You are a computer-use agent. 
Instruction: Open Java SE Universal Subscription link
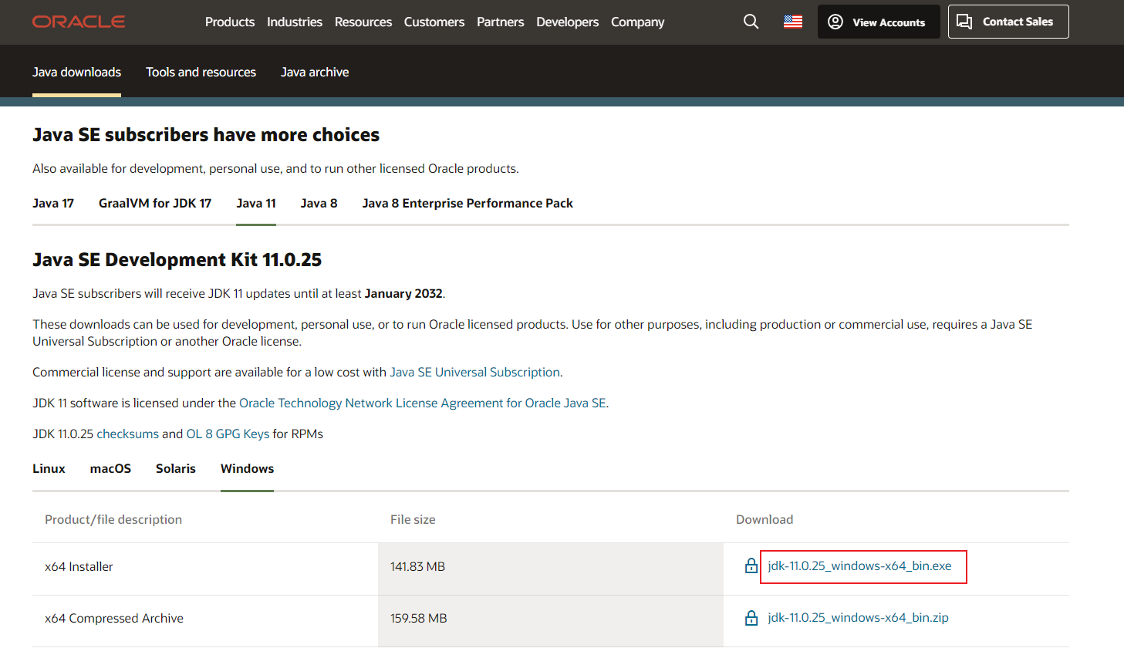click(475, 372)
